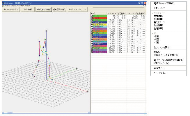Choose 画面コピー from the menu
Viewport: 190px width, 116px height.
(x=159, y=68)
